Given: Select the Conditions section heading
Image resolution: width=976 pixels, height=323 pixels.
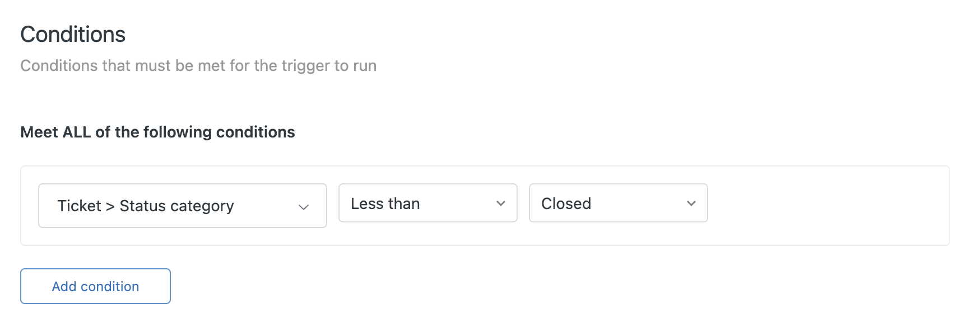Looking at the screenshot, I should [73, 35].
